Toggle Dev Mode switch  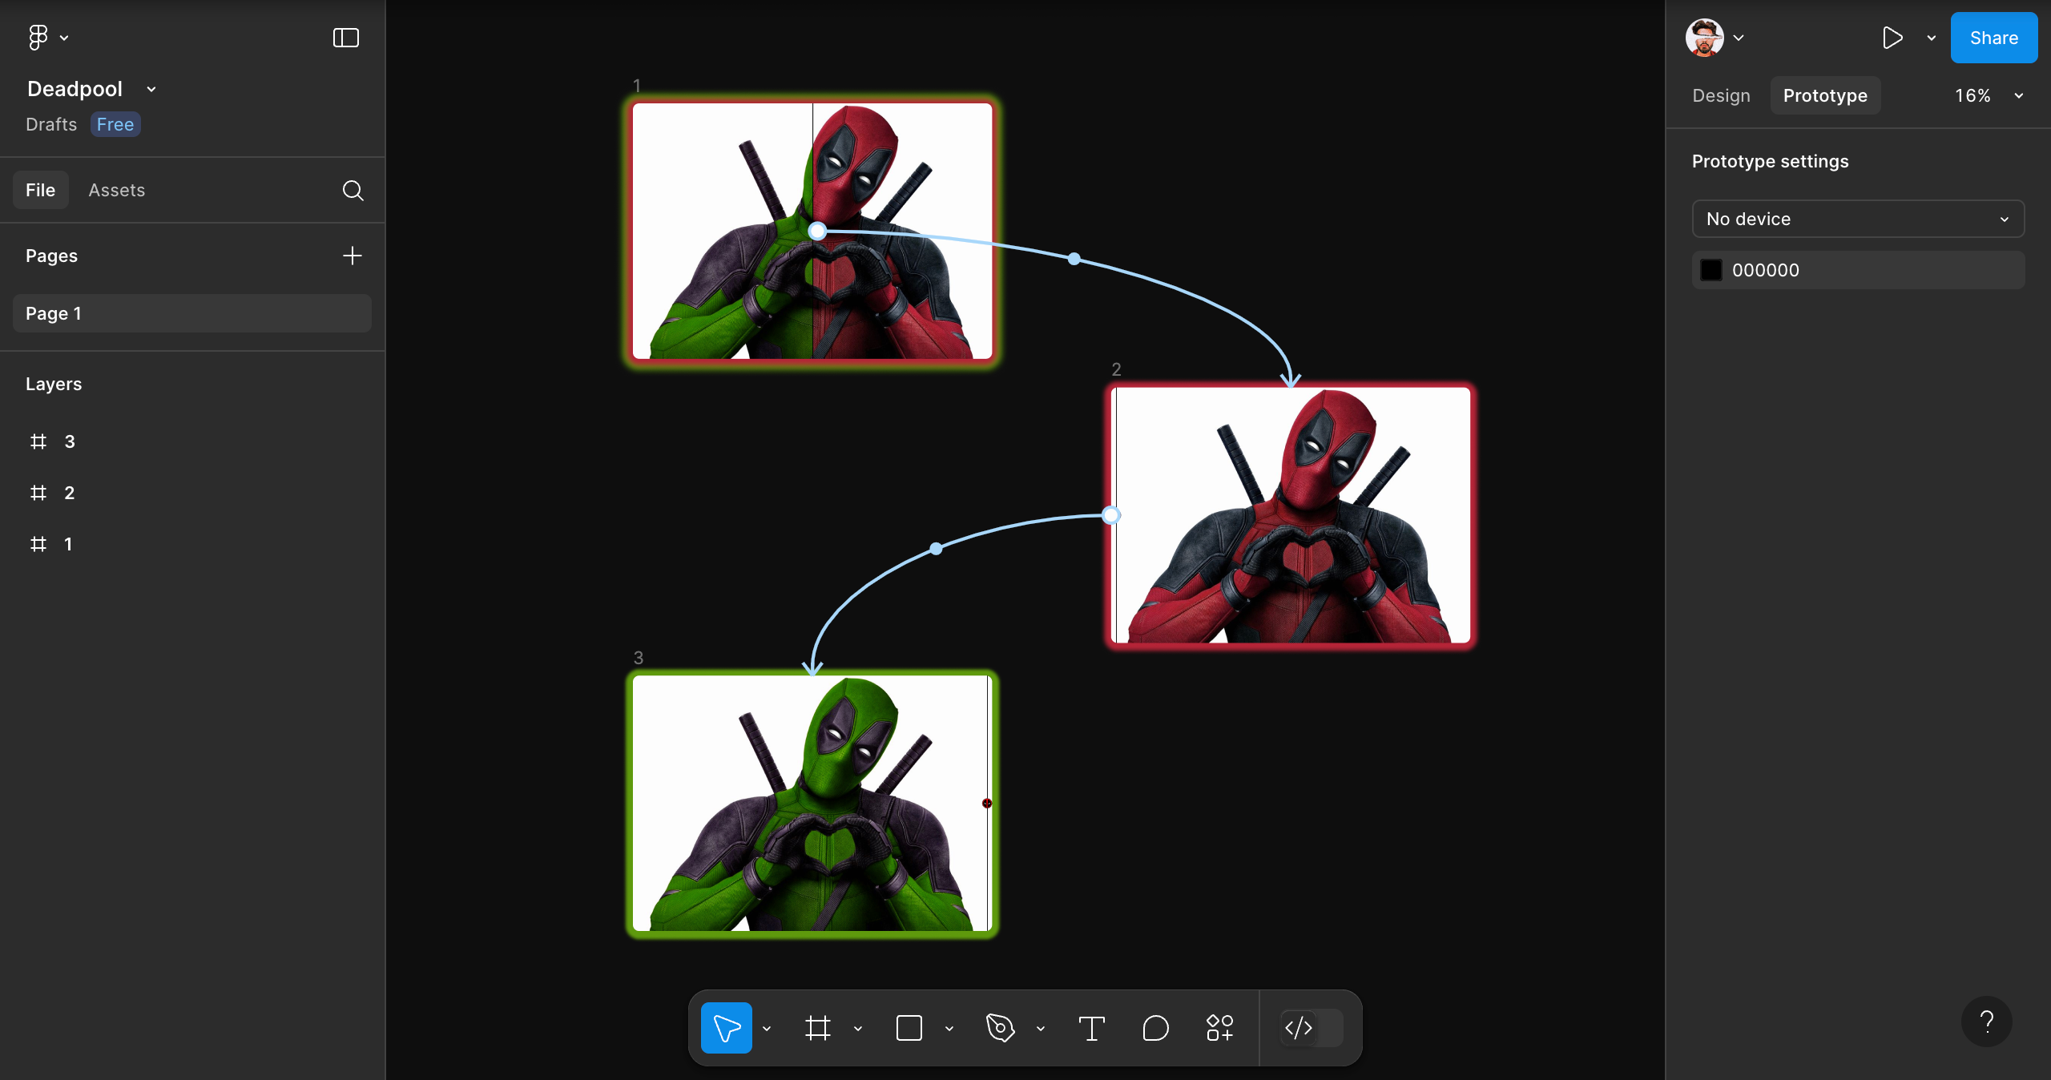click(1312, 1028)
